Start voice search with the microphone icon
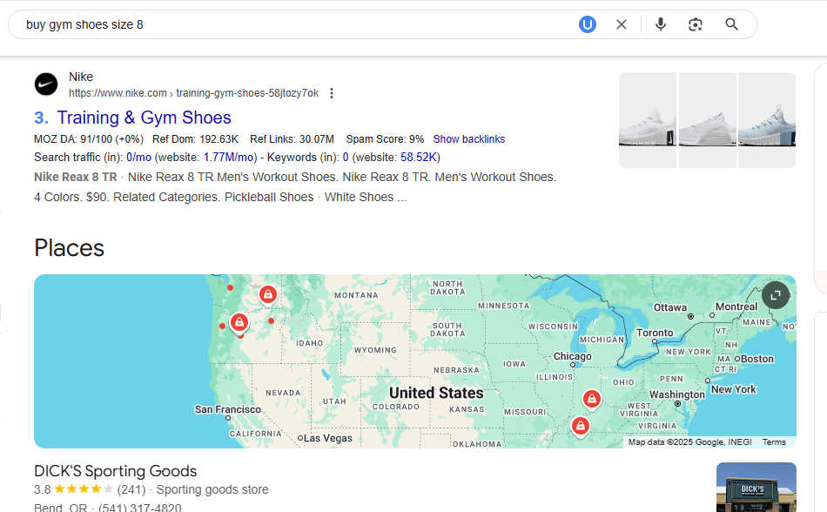The image size is (827, 512). coord(661,24)
